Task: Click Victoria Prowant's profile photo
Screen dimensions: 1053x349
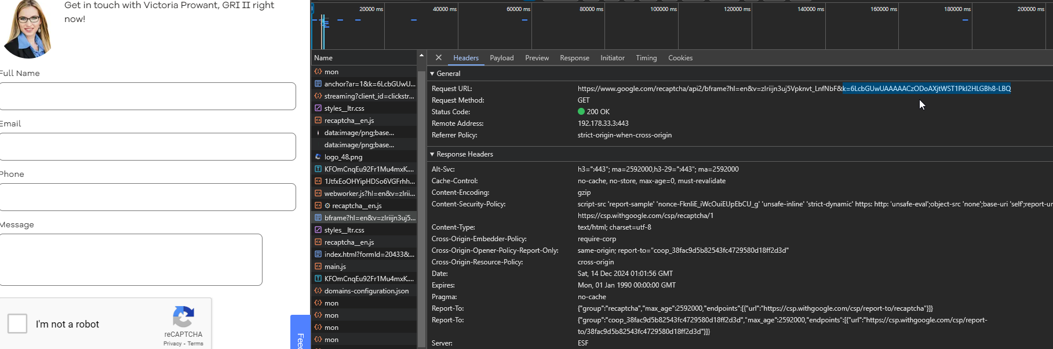Action: [28, 29]
